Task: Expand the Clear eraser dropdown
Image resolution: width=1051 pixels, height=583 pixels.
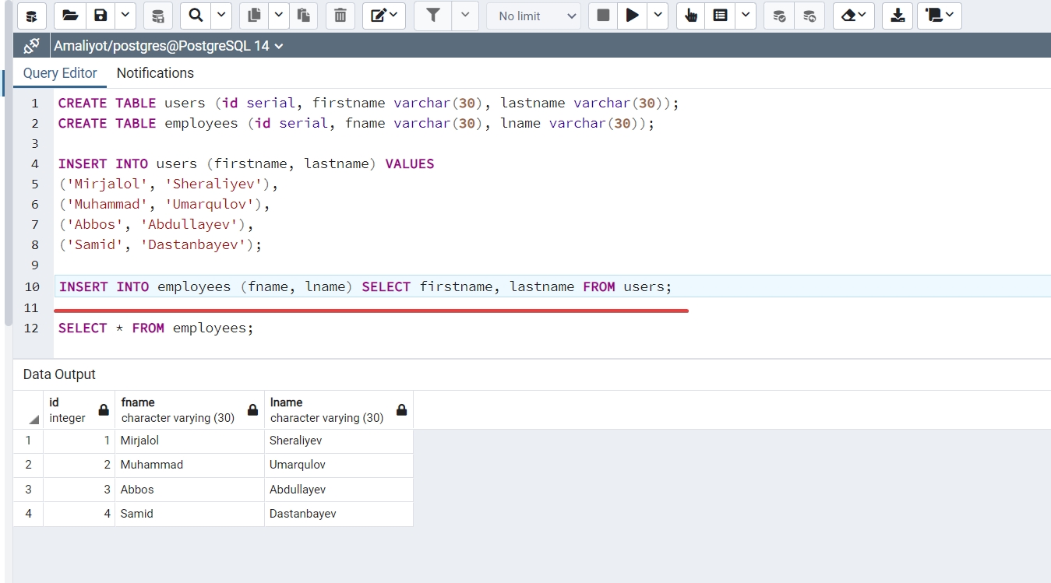Action: pos(853,16)
